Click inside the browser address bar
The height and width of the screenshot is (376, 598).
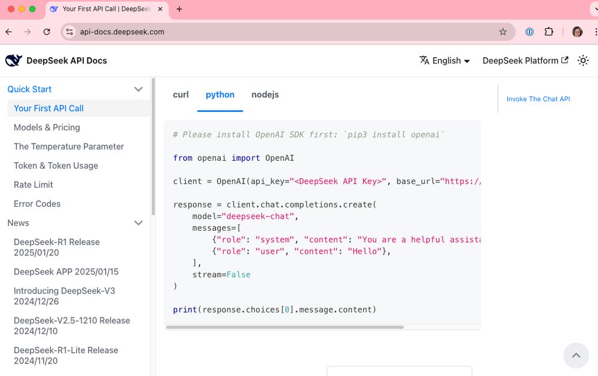[x=239, y=32]
